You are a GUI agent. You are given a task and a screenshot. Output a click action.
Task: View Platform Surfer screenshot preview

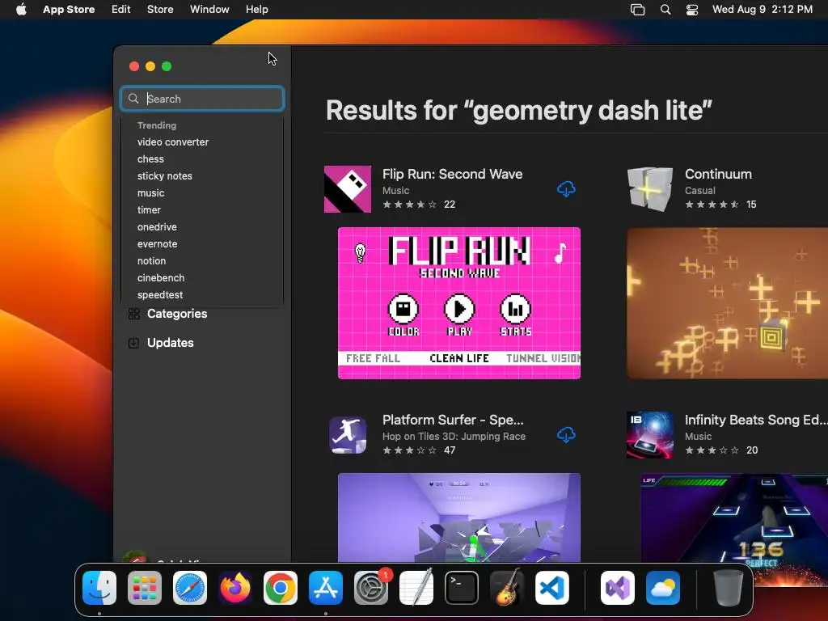[x=459, y=517]
